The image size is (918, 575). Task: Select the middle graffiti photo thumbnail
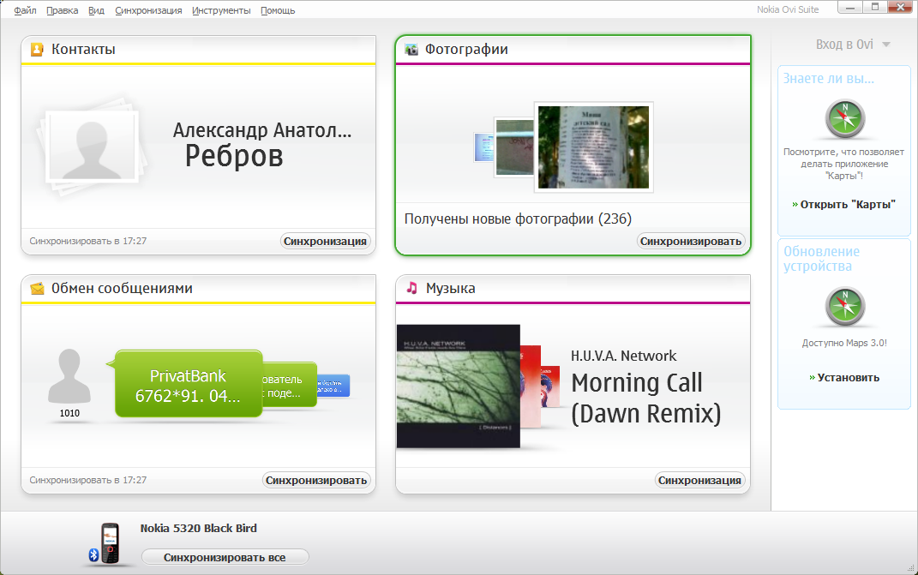tap(513, 147)
